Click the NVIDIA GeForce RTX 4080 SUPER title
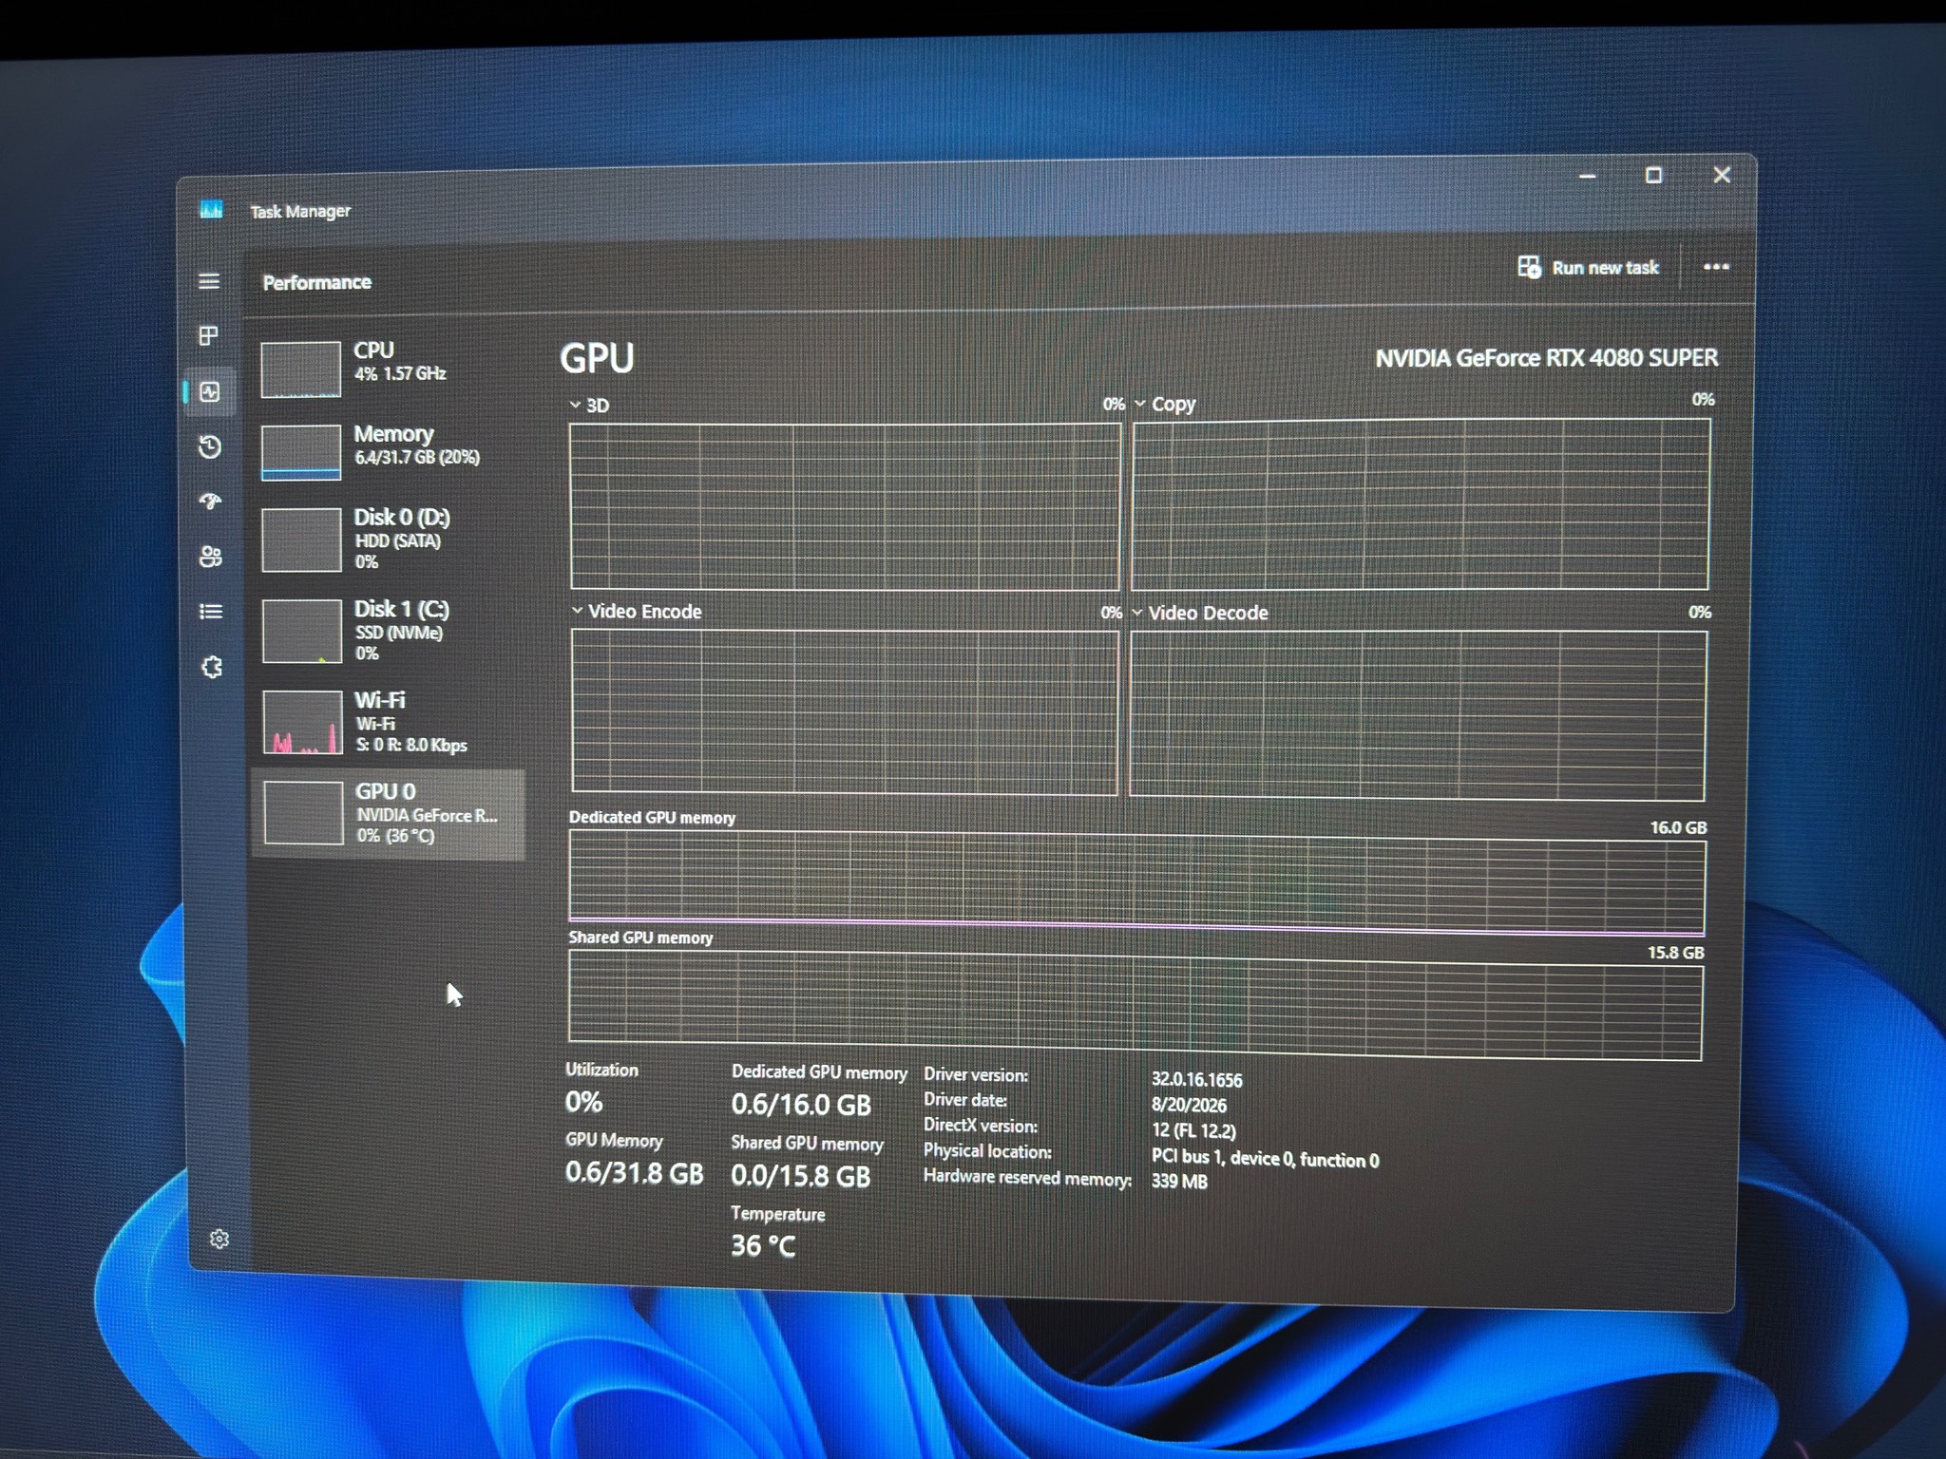 click(x=1546, y=358)
